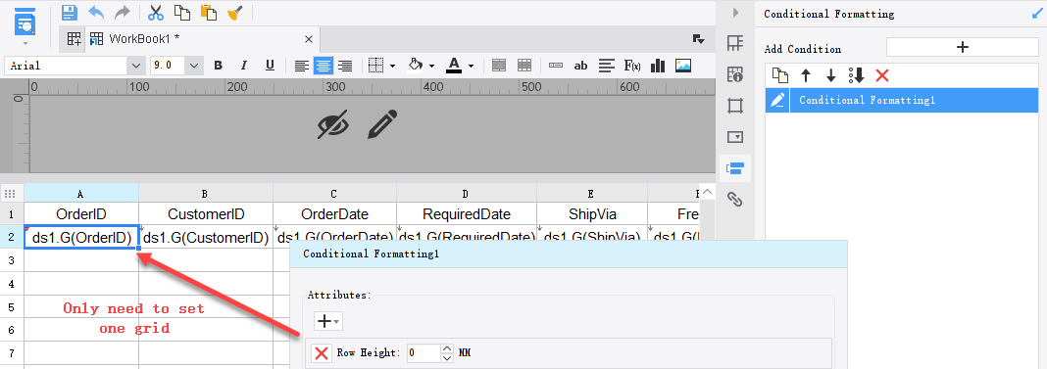Align text to the left

pos(303,66)
